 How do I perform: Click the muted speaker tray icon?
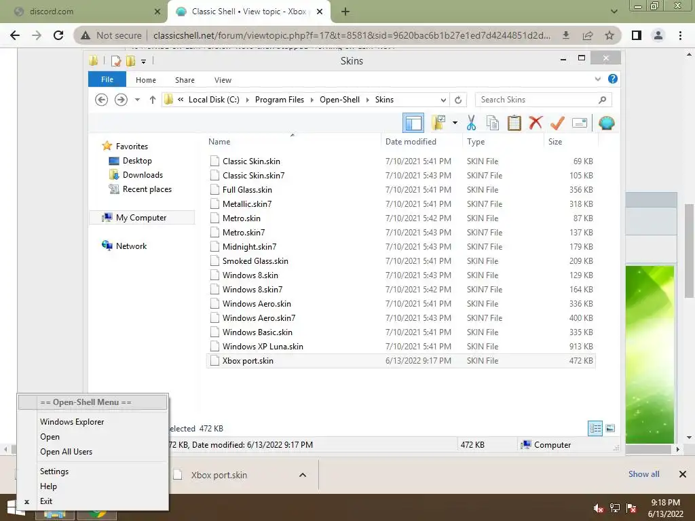tap(598, 507)
